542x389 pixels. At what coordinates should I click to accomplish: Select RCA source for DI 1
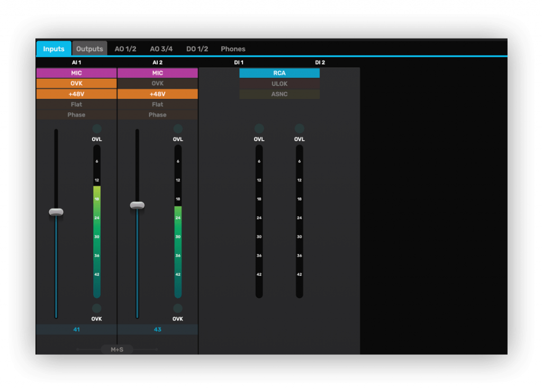279,73
